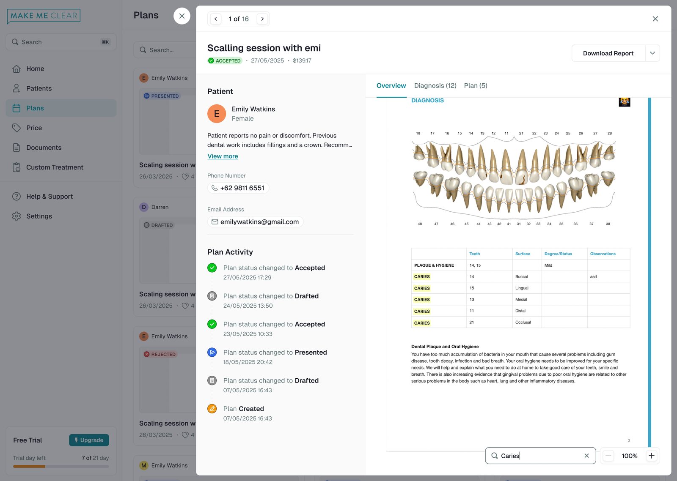Go to the previous plan arrow
The image size is (677, 481).
[x=216, y=19]
